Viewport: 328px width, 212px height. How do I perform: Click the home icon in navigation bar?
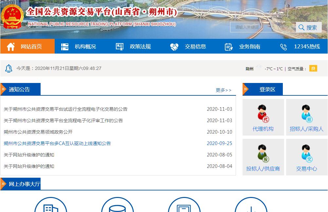click(x=11, y=47)
